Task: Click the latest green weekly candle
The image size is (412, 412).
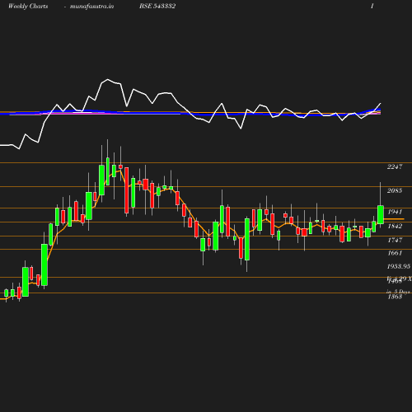Action: coord(381,214)
